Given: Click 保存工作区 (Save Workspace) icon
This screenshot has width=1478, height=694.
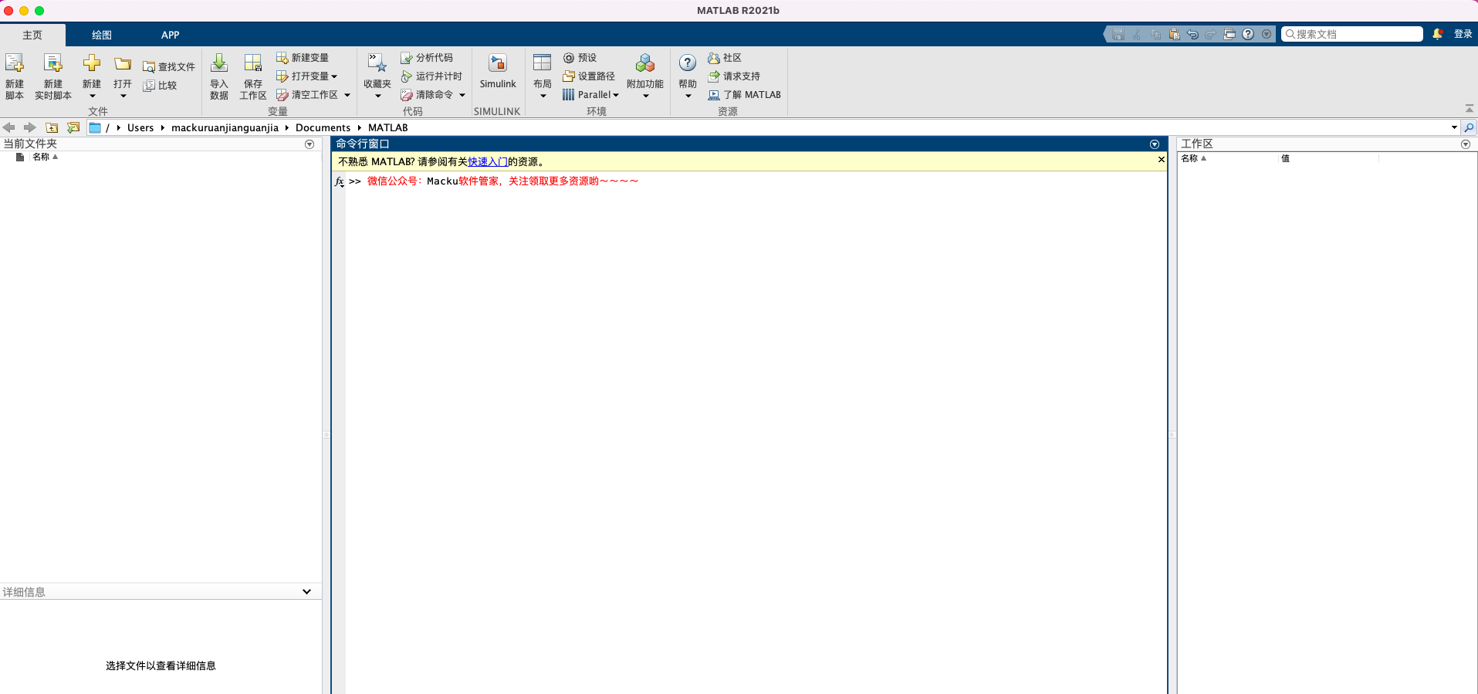Looking at the screenshot, I should pyautogui.click(x=253, y=63).
